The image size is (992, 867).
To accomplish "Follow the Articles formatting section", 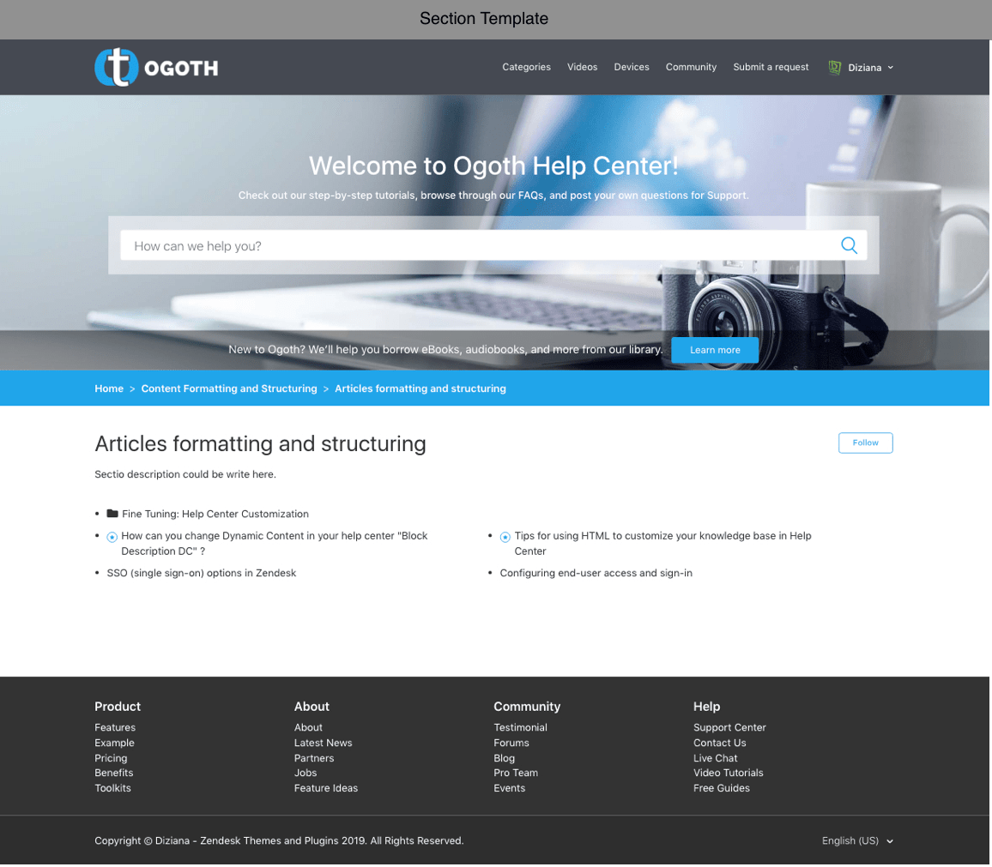I will (x=865, y=443).
